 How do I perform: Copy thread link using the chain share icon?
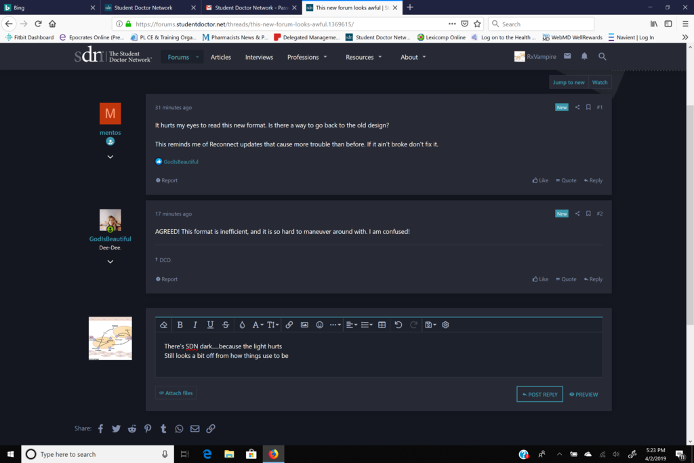[211, 428]
